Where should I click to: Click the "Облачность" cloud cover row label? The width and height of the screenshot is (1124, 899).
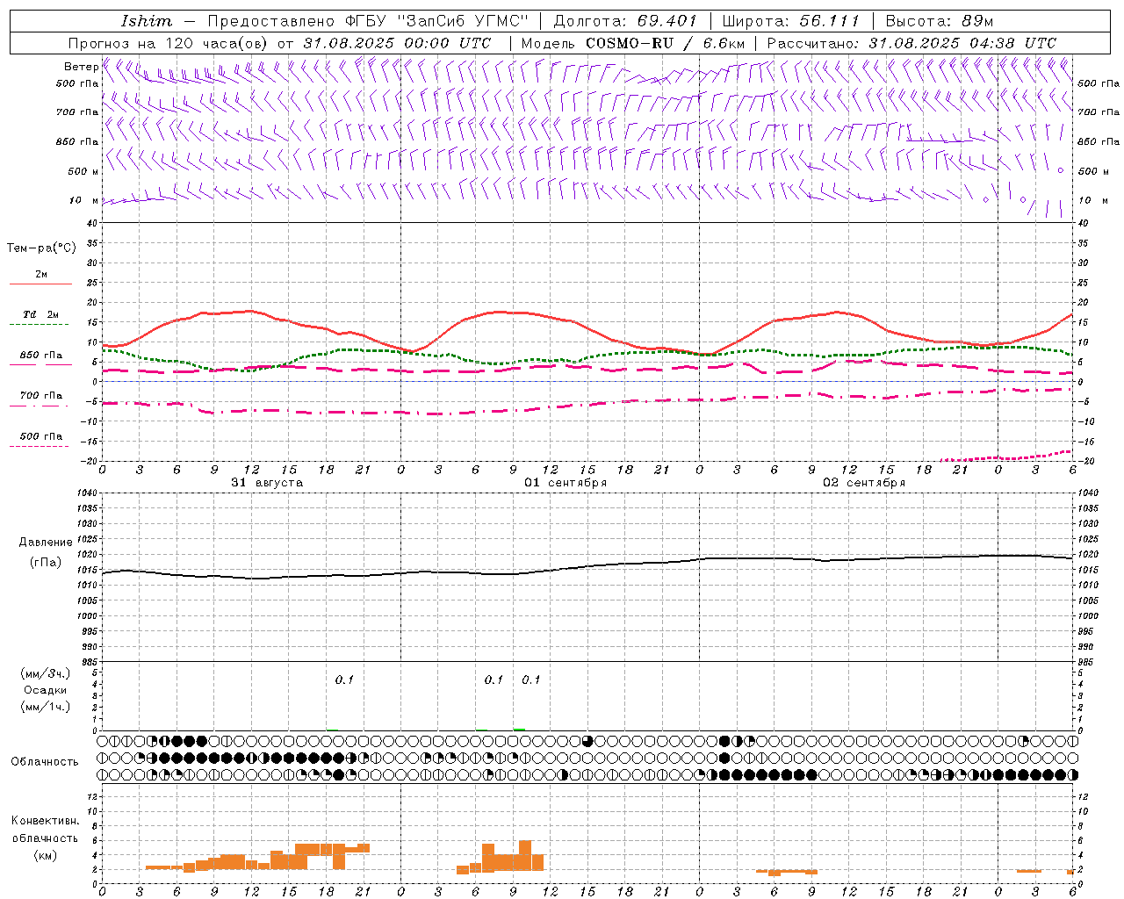click(x=45, y=761)
